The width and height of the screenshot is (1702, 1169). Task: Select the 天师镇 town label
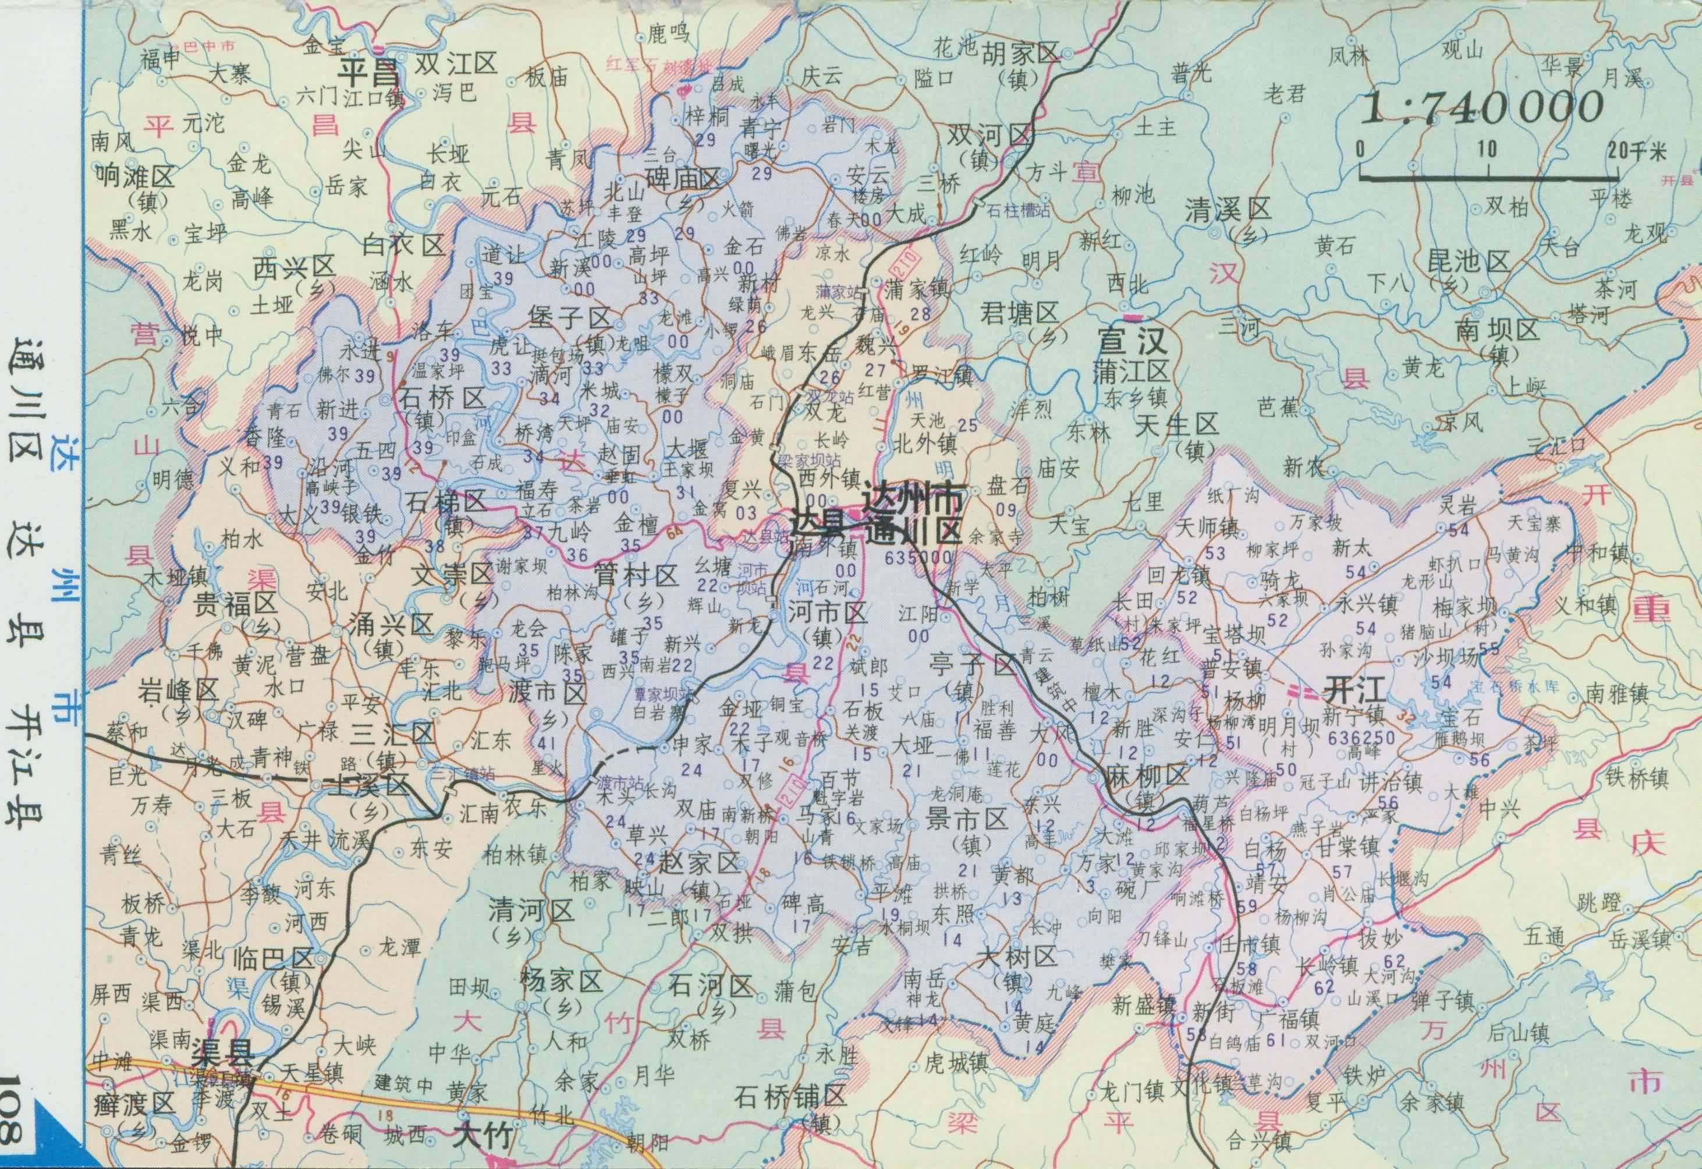pyautogui.click(x=1207, y=527)
